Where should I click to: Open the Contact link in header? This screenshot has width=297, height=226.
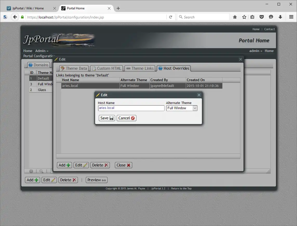pyautogui.click(x=269, y=29)
